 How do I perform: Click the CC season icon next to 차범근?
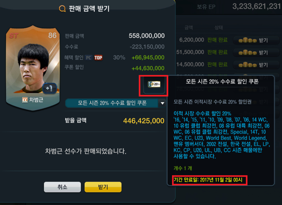pos(25,100)
